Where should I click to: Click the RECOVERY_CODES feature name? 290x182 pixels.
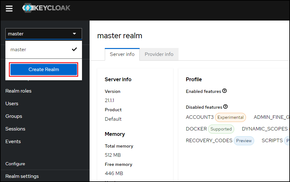click(x=209, y=141)
